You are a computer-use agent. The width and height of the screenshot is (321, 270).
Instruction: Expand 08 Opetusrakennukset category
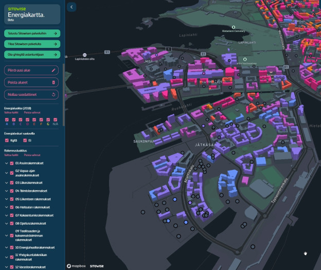6,224
